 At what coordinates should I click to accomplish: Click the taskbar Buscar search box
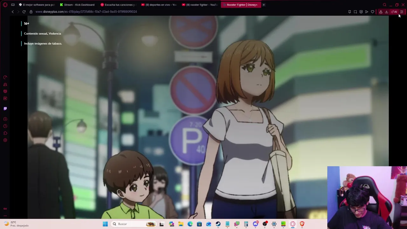point(134,224)
